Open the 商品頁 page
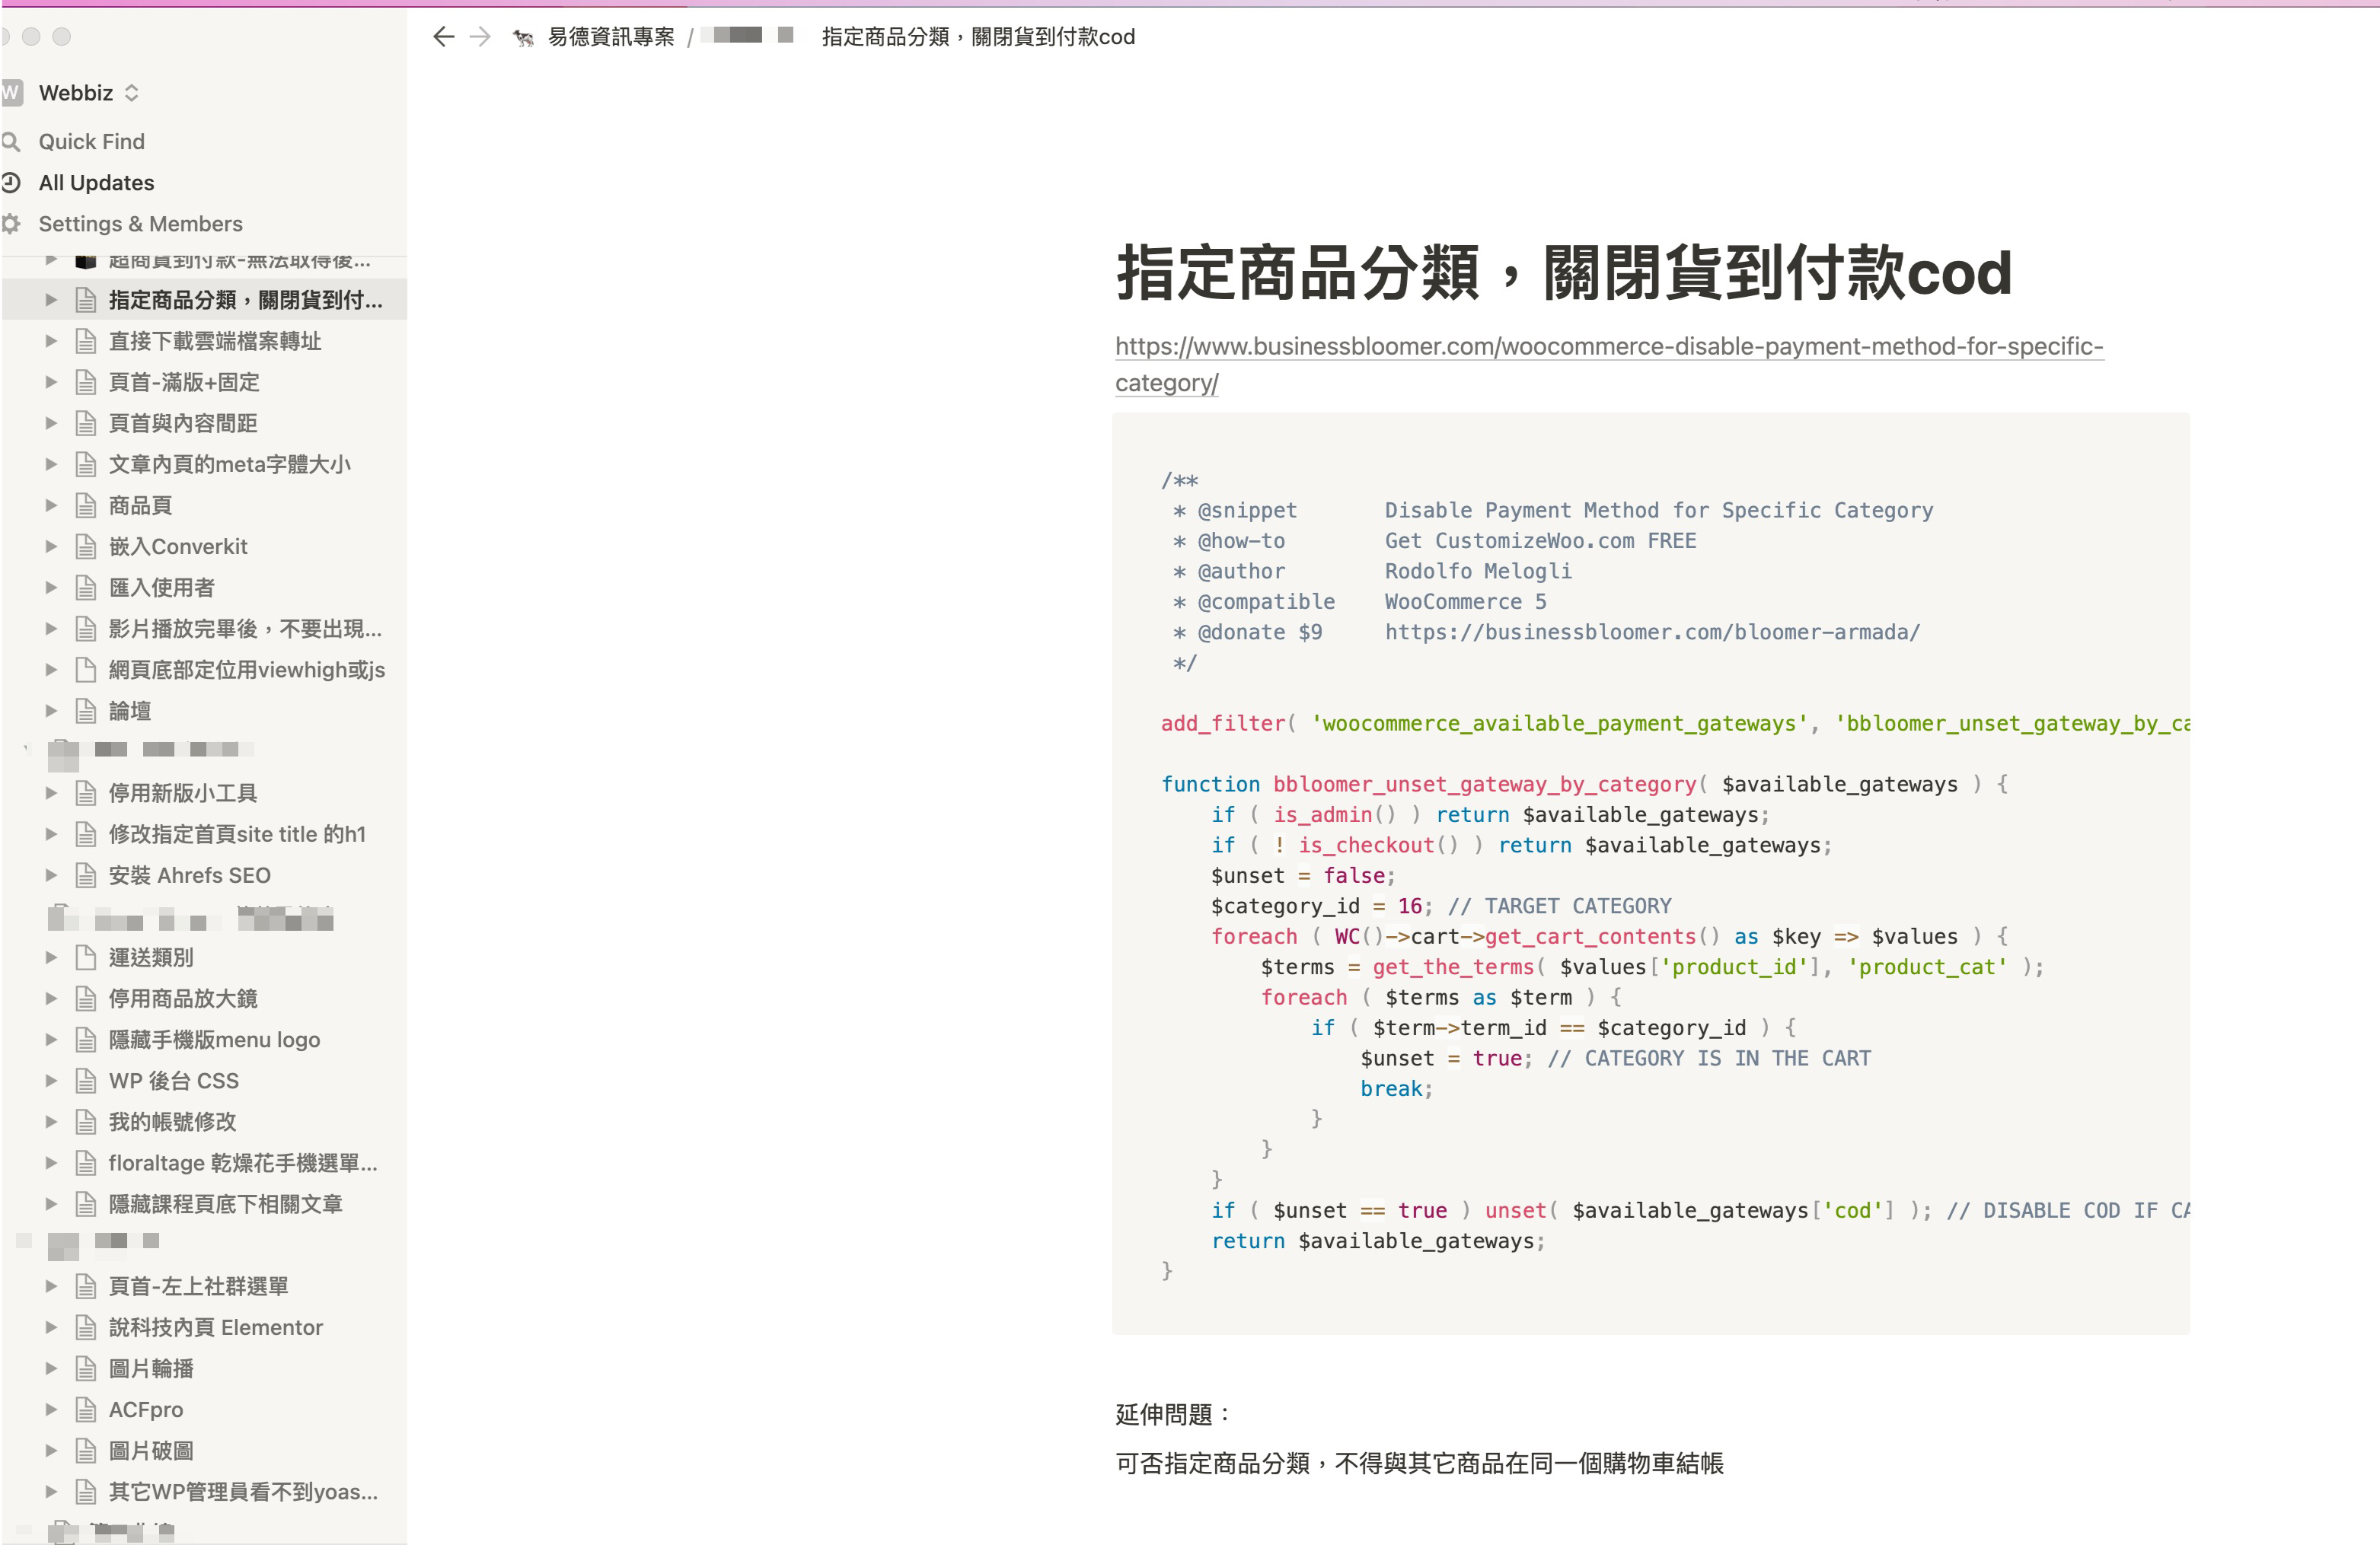This screenshot has height=1545, width=2380. pyautogui.click(x=140, y=505)
